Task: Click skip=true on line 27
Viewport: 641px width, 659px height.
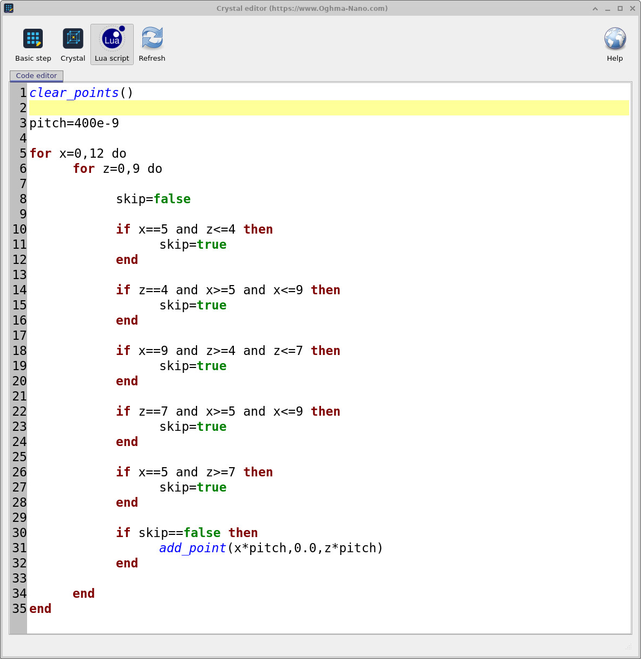Action: click(193, 487)
